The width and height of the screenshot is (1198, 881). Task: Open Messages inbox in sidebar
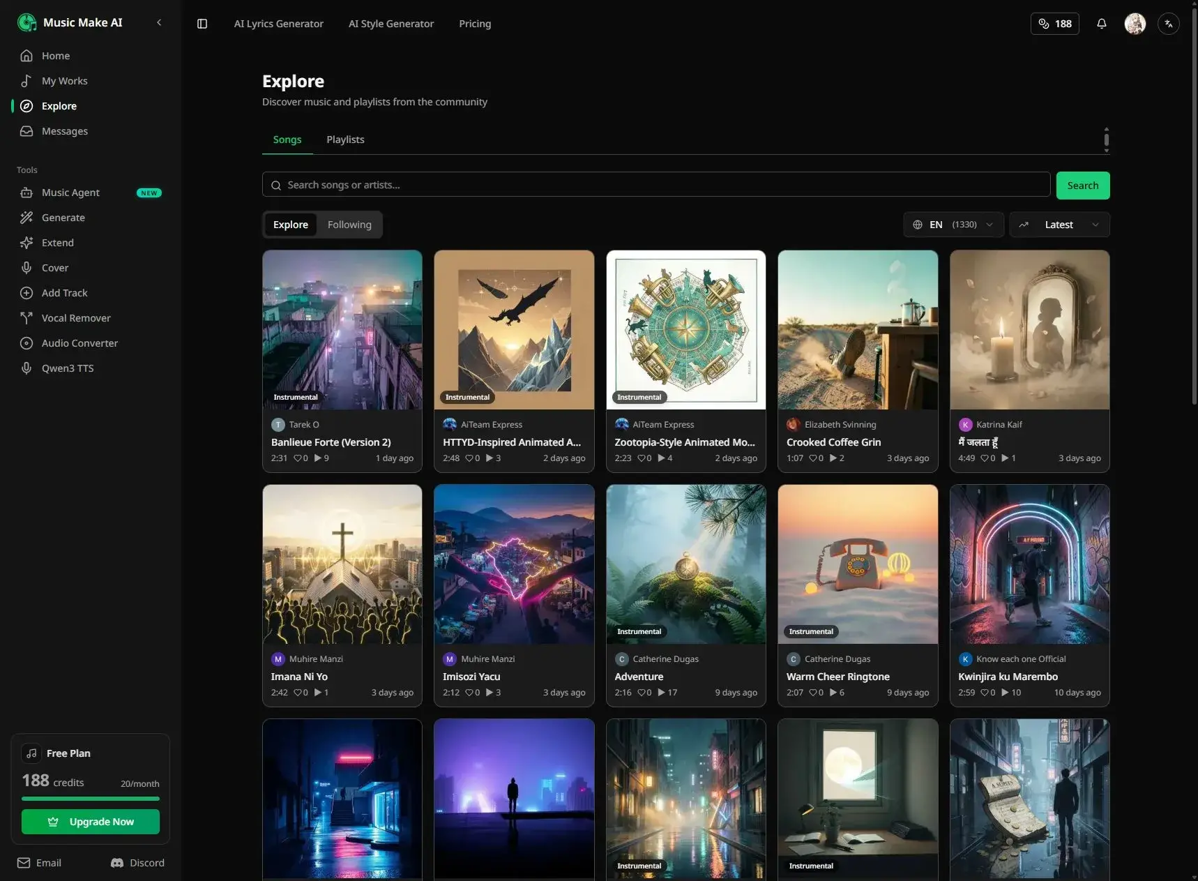pyautogui.click(x=91, y=131)
